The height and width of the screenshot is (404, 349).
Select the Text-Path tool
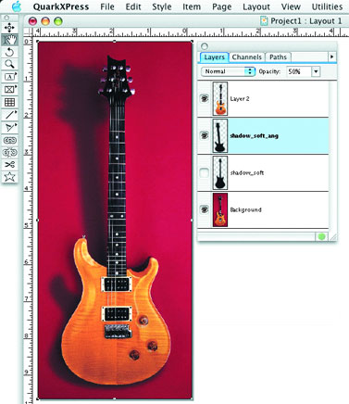coord(9,127)
